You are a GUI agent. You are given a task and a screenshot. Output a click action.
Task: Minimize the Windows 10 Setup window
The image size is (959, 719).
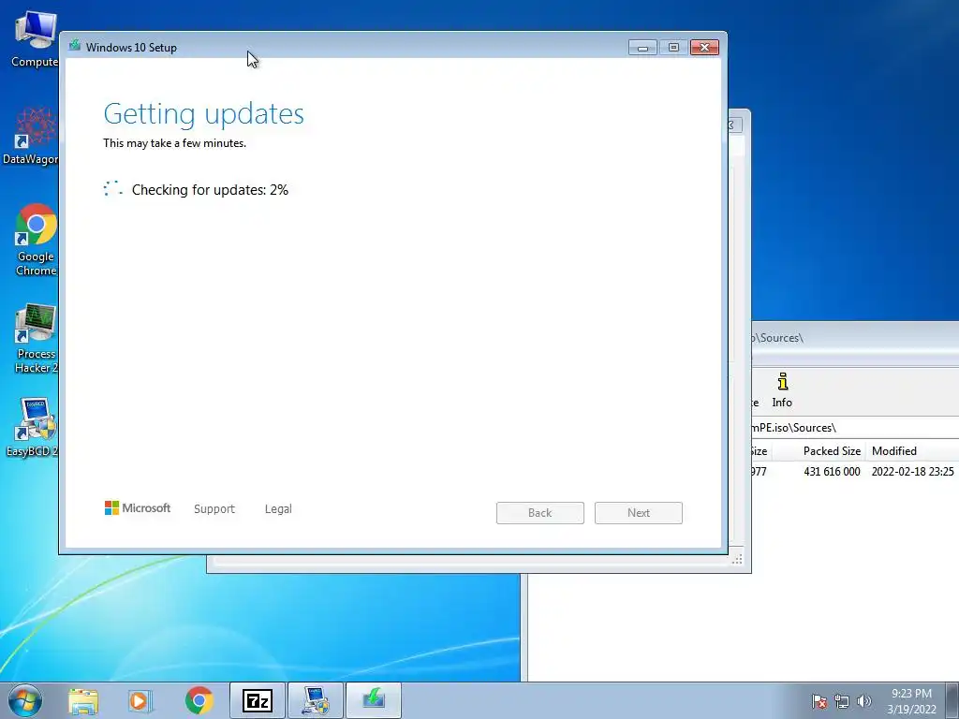[642, 48]
